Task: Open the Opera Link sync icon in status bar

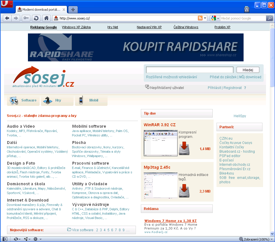Action: coord(16,239)
